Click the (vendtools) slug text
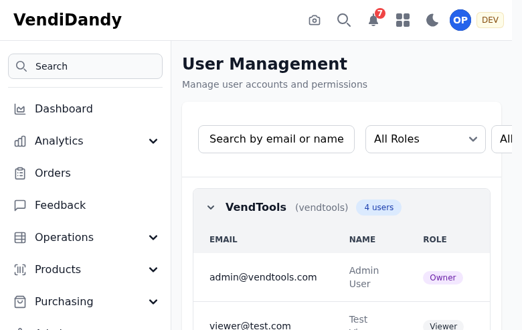 tap(322, 208)
